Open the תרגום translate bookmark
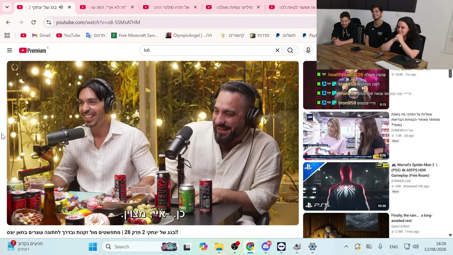The height and width of the screenshot is (255, 453). (x=96, y=35)
